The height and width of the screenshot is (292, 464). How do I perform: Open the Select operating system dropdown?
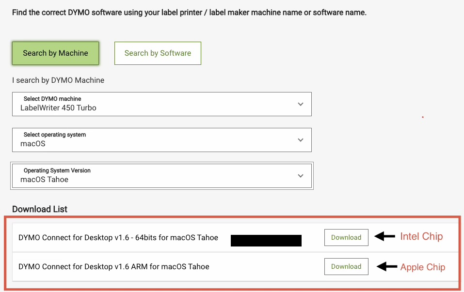tap(162, 140)
